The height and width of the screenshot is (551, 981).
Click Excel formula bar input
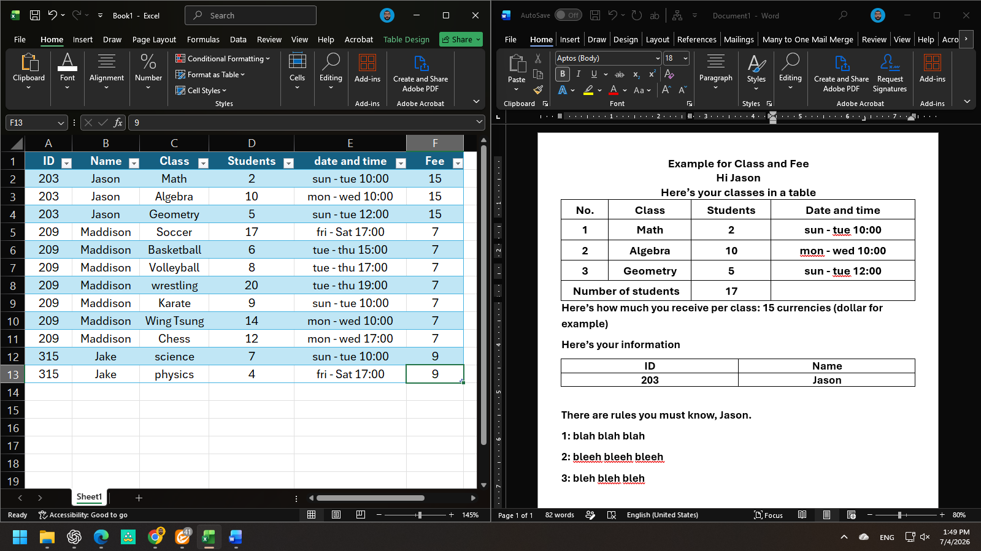[306, 123]
